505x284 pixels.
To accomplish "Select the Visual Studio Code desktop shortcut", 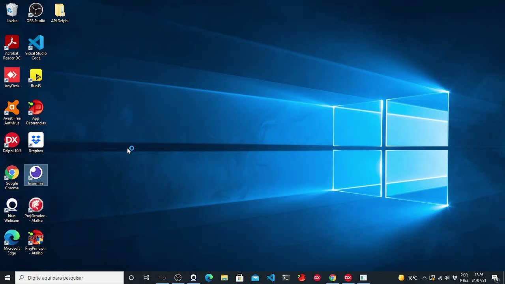I will click(x=36, y=48).
